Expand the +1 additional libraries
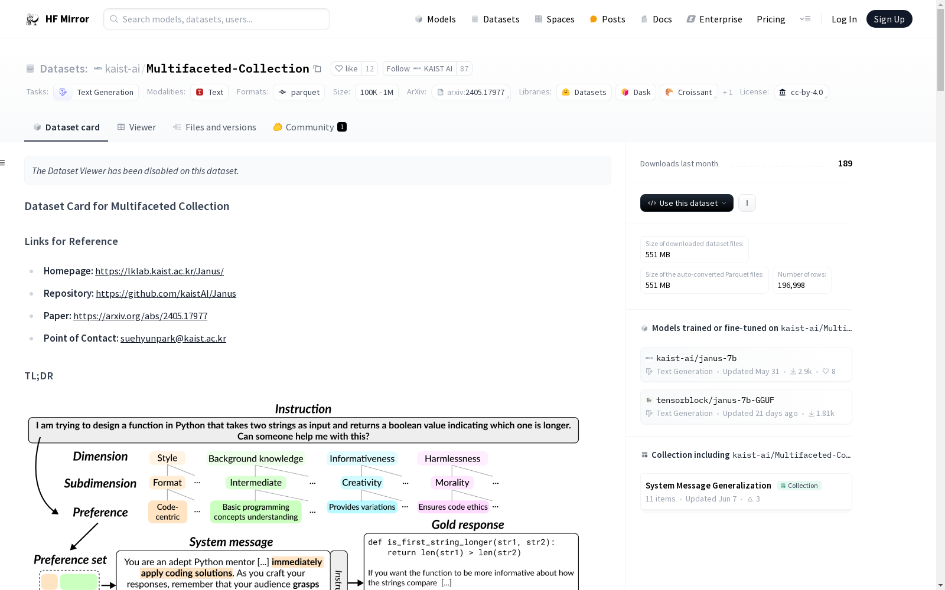Screen dimensions: 945x590 (x=728, y=93)
